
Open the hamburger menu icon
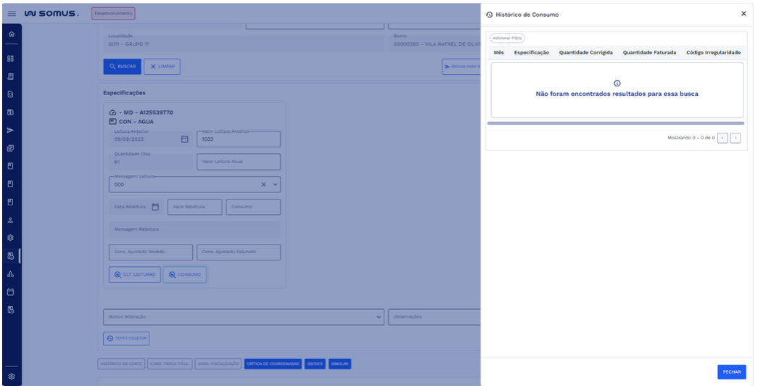[x=12, y=13]
